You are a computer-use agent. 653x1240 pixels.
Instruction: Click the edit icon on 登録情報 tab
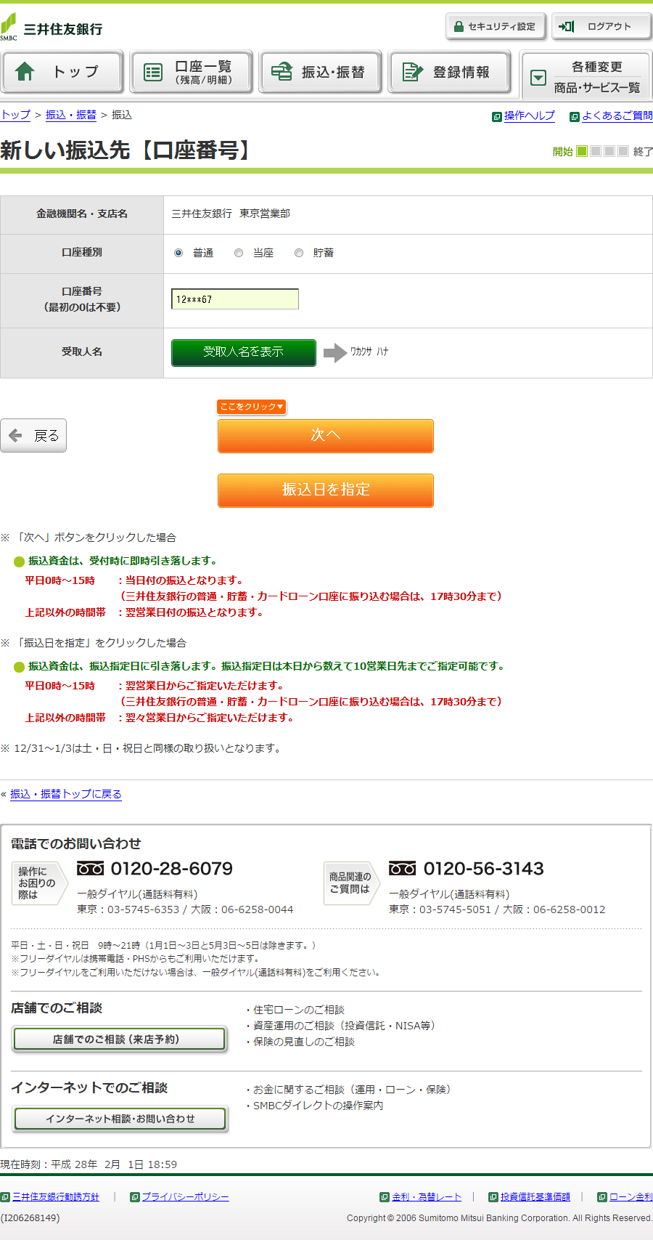[x=412, y=72]
